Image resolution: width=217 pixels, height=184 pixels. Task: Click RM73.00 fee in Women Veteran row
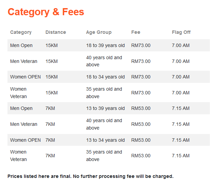click(141, 93)
